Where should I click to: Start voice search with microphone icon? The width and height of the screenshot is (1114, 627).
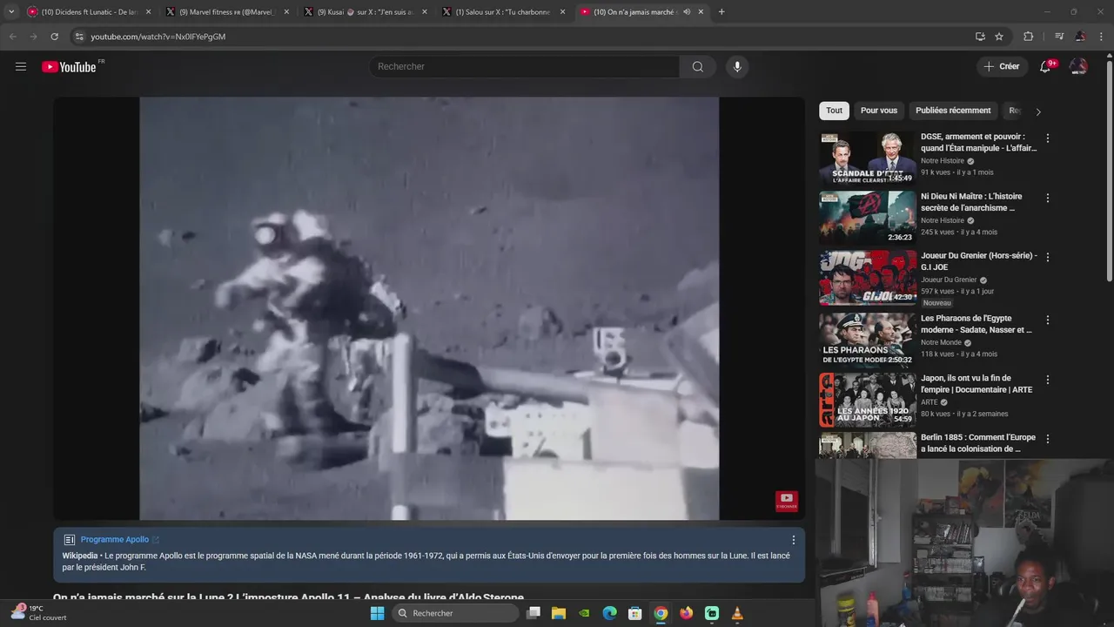coord(737,67)
